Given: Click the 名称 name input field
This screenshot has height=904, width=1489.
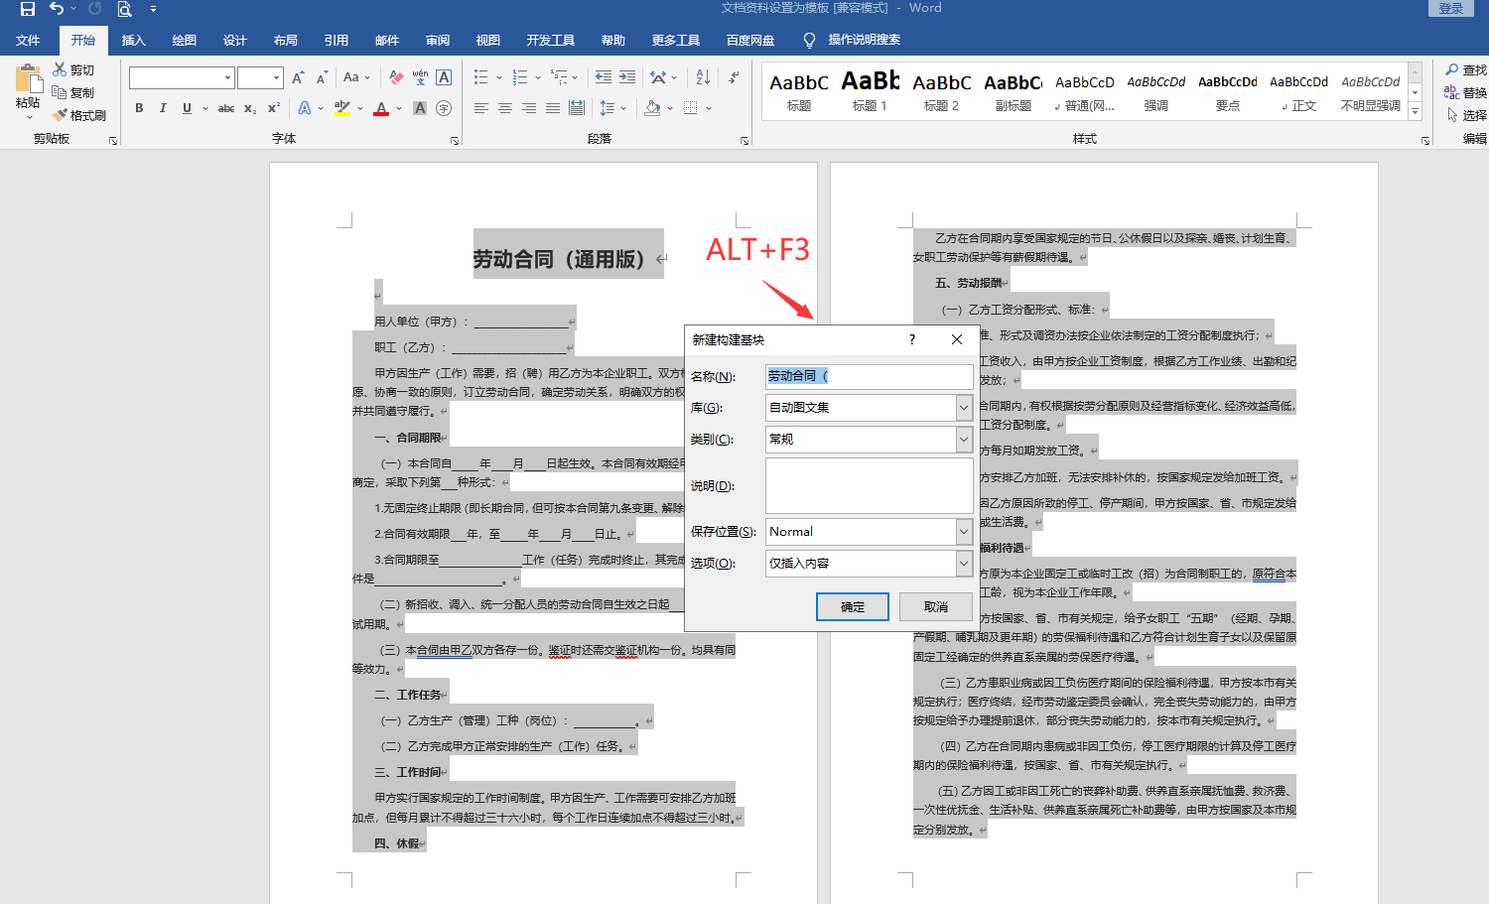Looking at the screenshot, I should pyautogui.click(x=869, y=377).
